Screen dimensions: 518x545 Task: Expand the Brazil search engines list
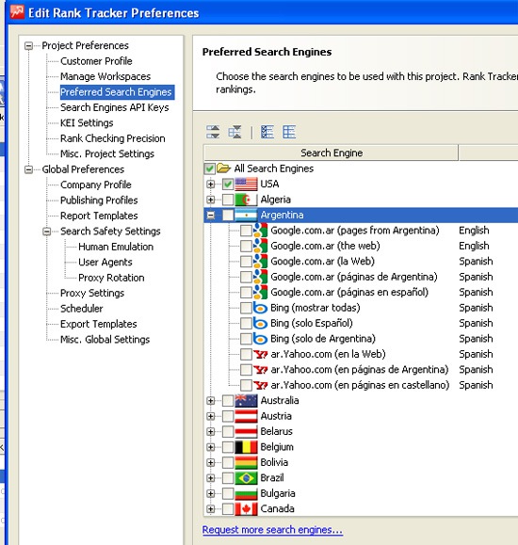pos(210,478)
